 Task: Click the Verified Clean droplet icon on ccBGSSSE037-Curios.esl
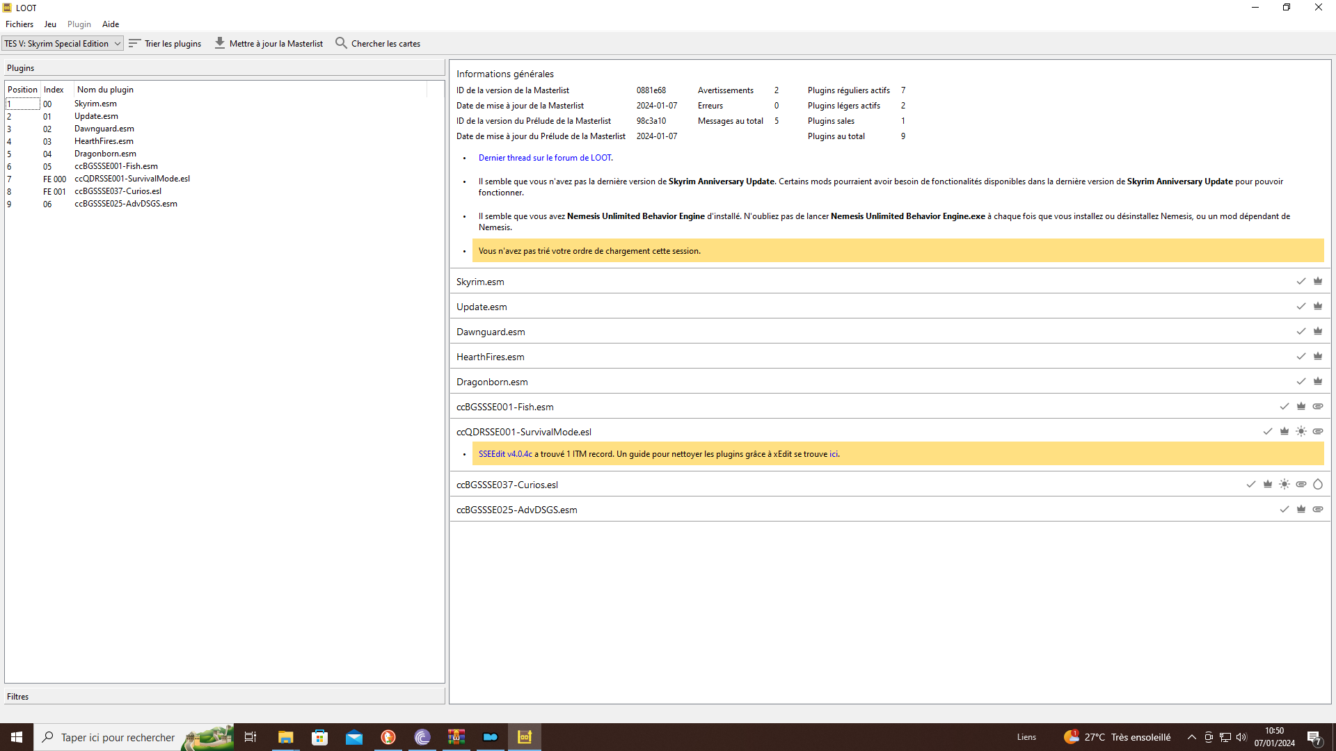click(x=1319, y=484)
